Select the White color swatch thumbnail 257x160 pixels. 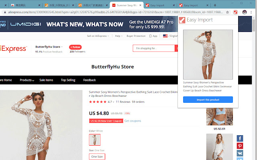coord(95,140)
